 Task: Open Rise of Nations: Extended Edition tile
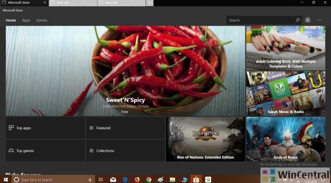pos(205,139)
